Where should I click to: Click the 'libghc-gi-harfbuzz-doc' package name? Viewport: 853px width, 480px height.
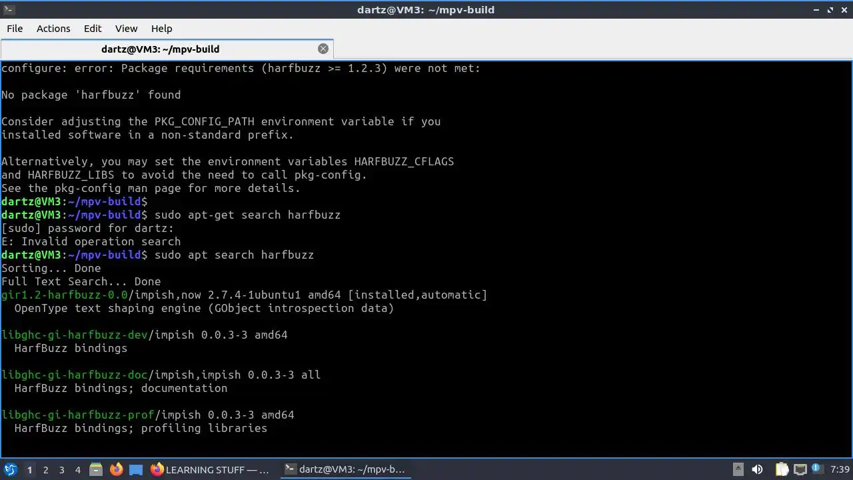(75, 375)
